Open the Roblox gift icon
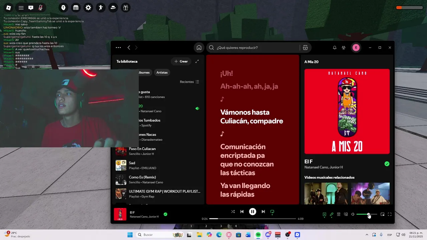This screenshot has height=240, width=427. [x=125, y=8]
